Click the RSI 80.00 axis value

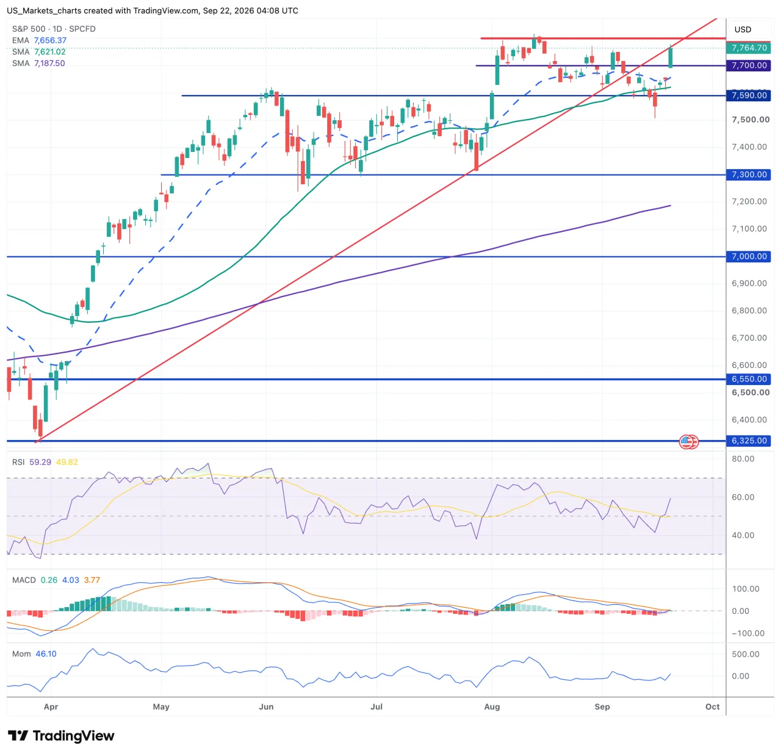(743, 459)
